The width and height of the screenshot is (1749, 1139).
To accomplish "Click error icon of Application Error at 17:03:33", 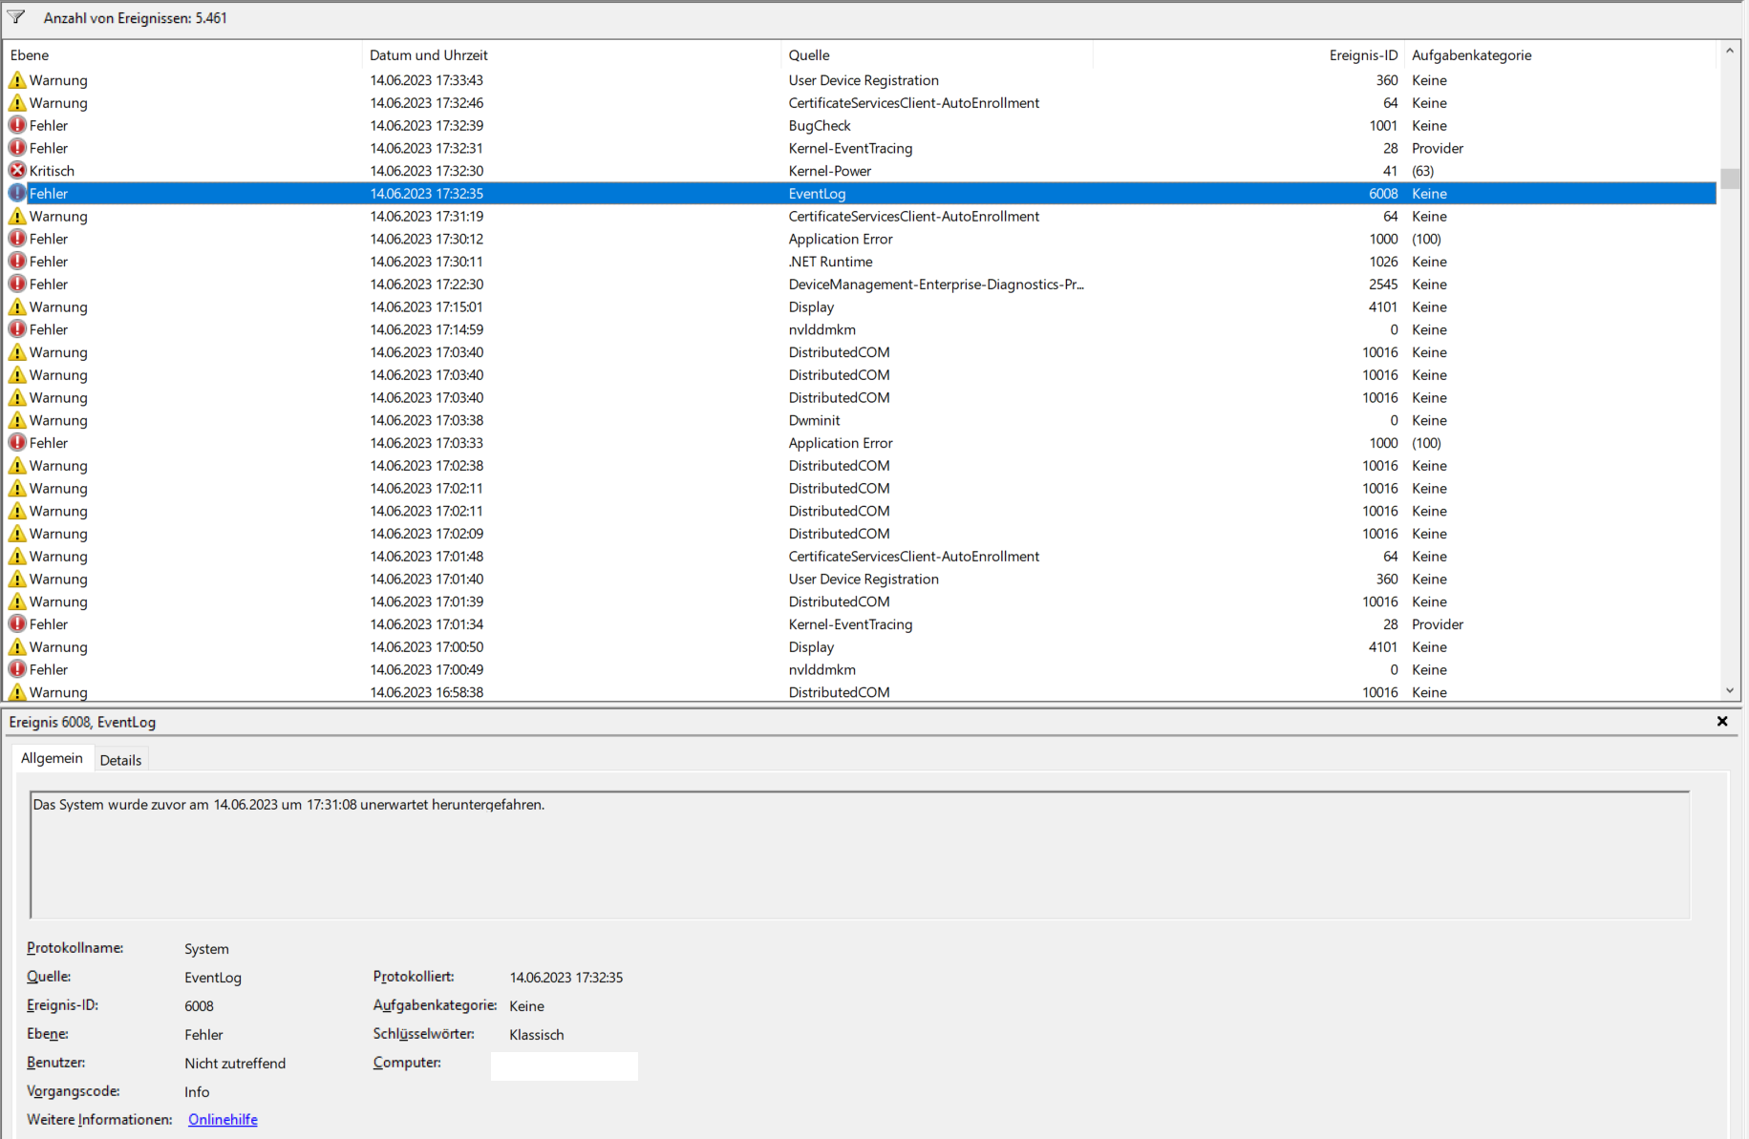I will click(17, 443).
